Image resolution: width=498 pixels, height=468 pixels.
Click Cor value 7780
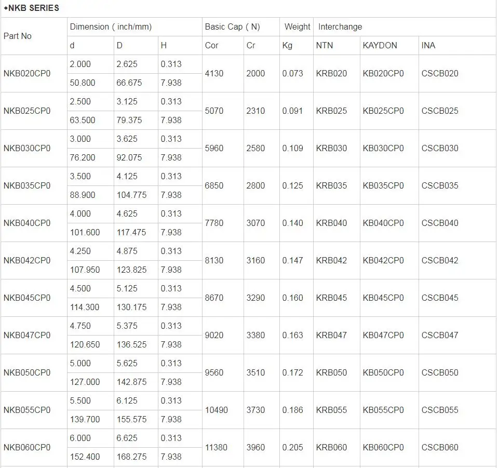click(214, 223)
